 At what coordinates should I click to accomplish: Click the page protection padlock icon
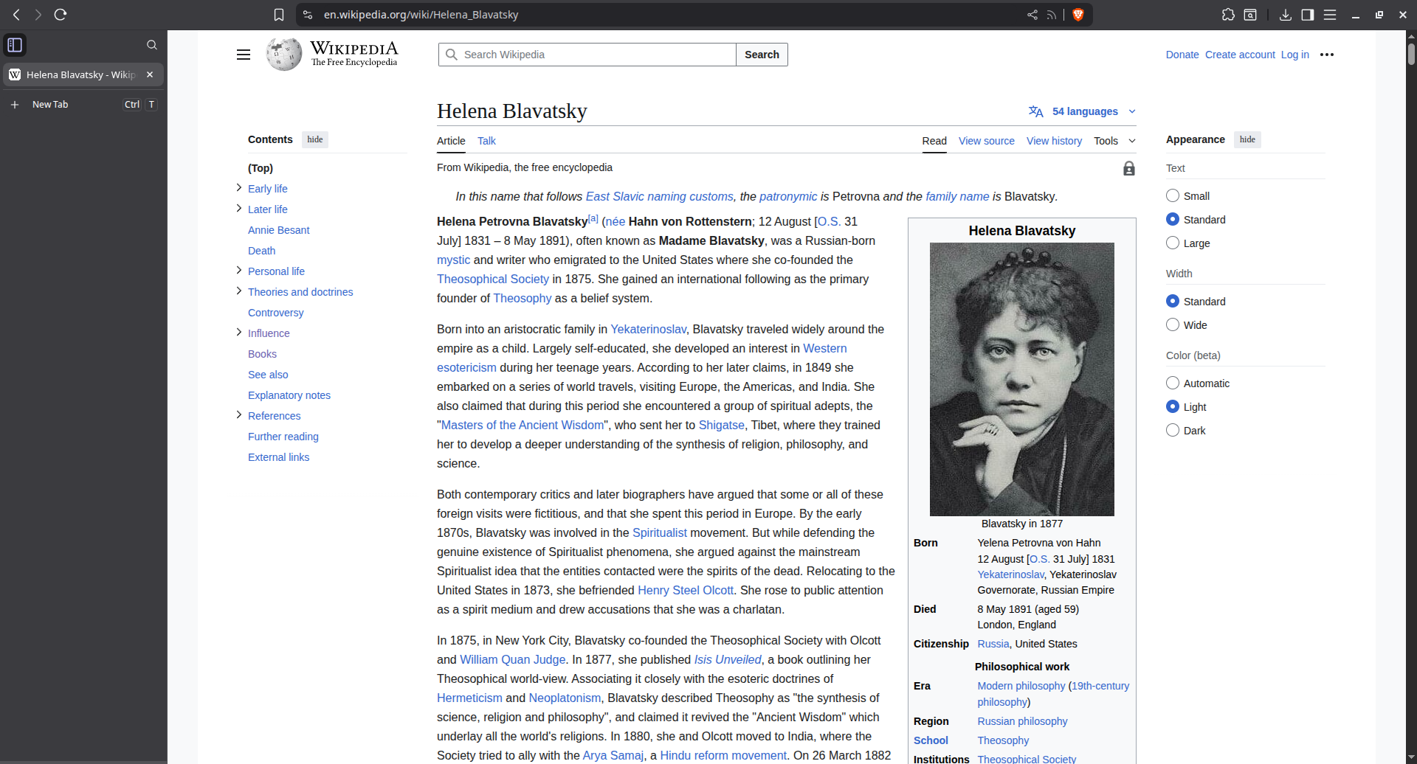coord(1129,169)
